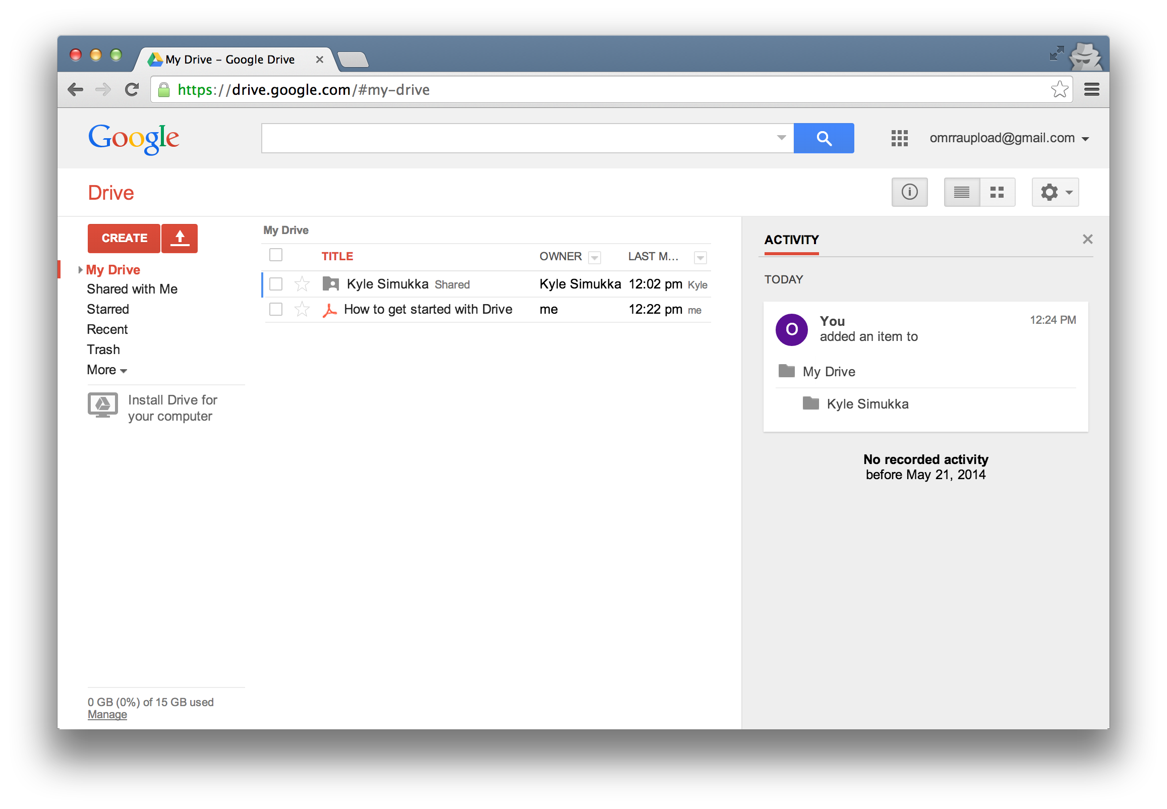Open search options dropdown arrow
Image resolution: width=1167 pixels, height=809 pixels.
[781, 138]
